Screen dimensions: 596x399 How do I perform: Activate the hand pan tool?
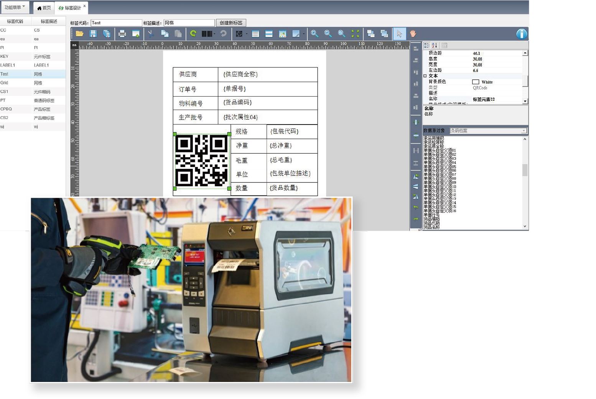[413, 34]
